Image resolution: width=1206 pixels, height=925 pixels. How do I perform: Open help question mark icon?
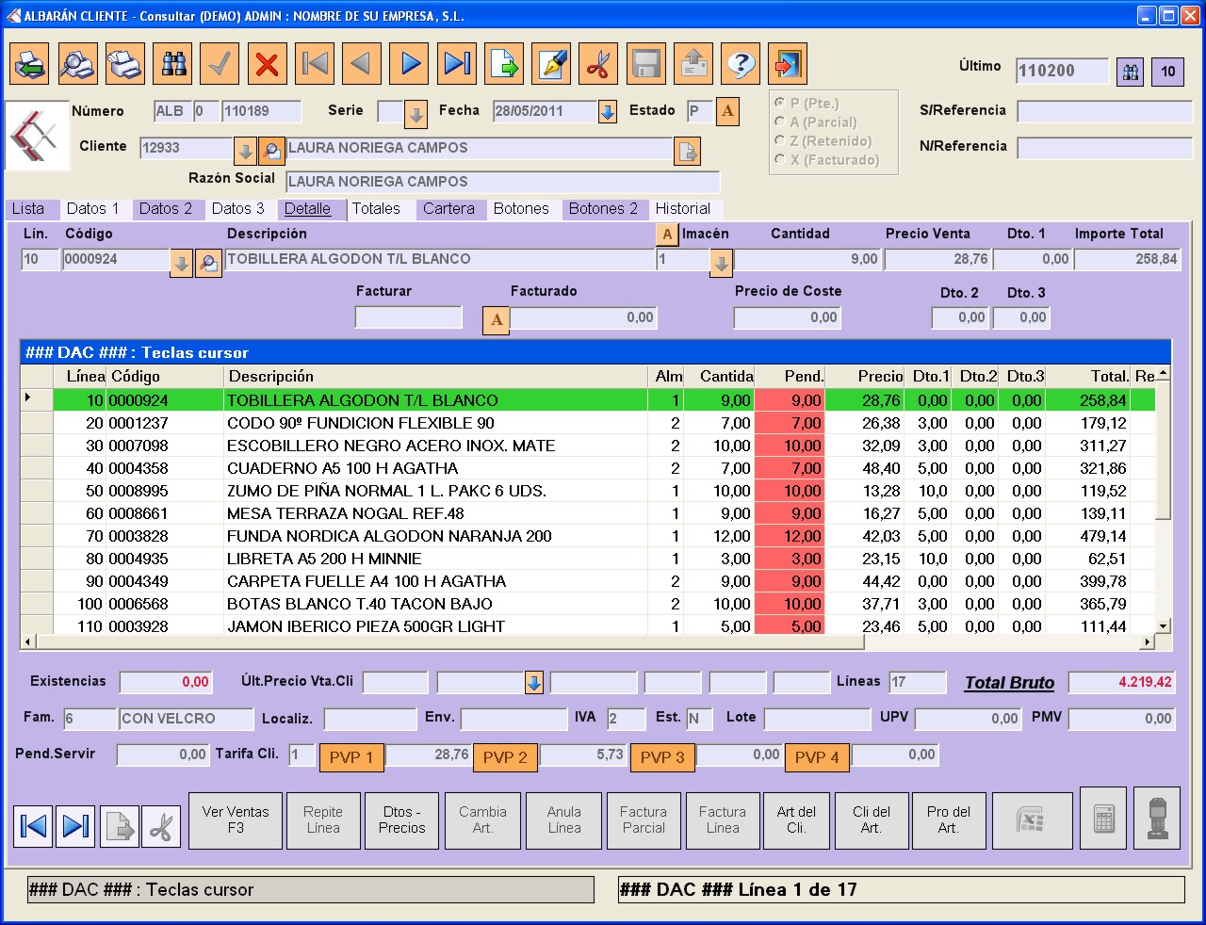(x=741, y=64)
